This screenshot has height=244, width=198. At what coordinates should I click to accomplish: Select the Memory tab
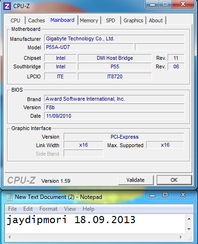point(89,20)
